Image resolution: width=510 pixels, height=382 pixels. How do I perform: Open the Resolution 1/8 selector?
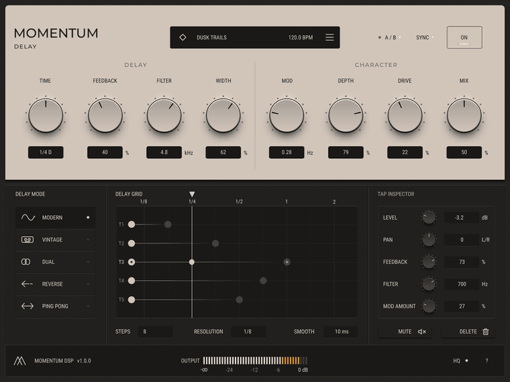pos(248,332)
